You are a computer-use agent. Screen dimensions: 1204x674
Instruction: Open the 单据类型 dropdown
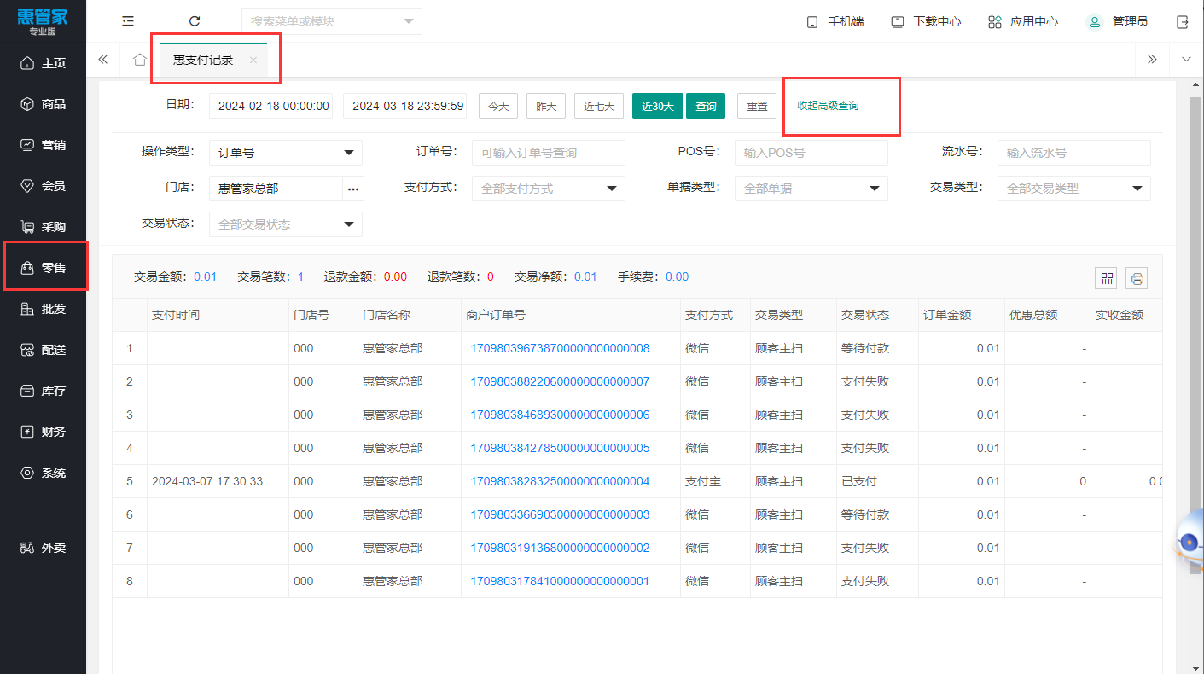[811, 189]
